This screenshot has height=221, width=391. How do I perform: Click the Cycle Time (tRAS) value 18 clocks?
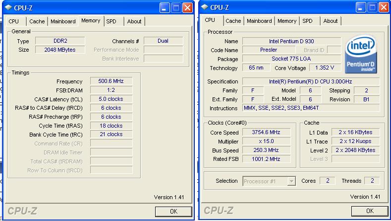coord(111,126)
